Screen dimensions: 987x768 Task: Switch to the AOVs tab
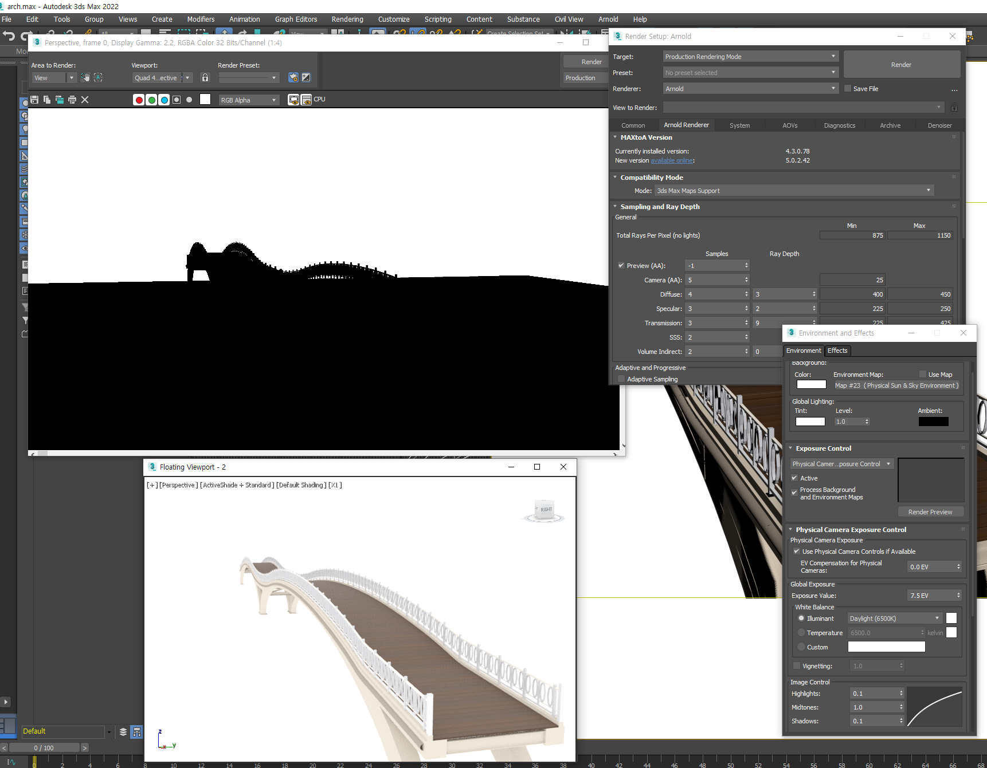(789, 125)
